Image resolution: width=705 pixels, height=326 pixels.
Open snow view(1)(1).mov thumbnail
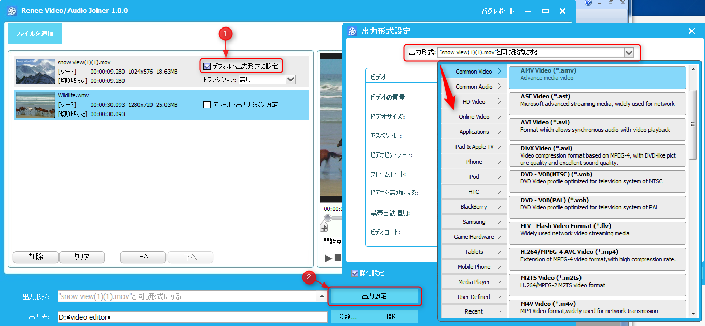(35, 72)
